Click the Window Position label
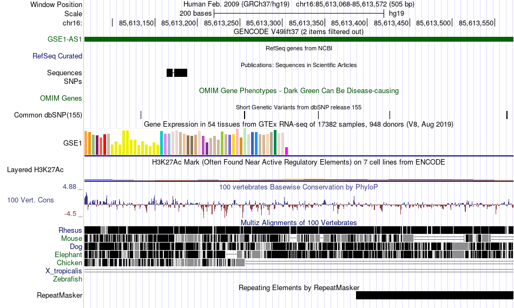Image resolution: width=514 pixels, height=308 pixels. tap(56, 4)
